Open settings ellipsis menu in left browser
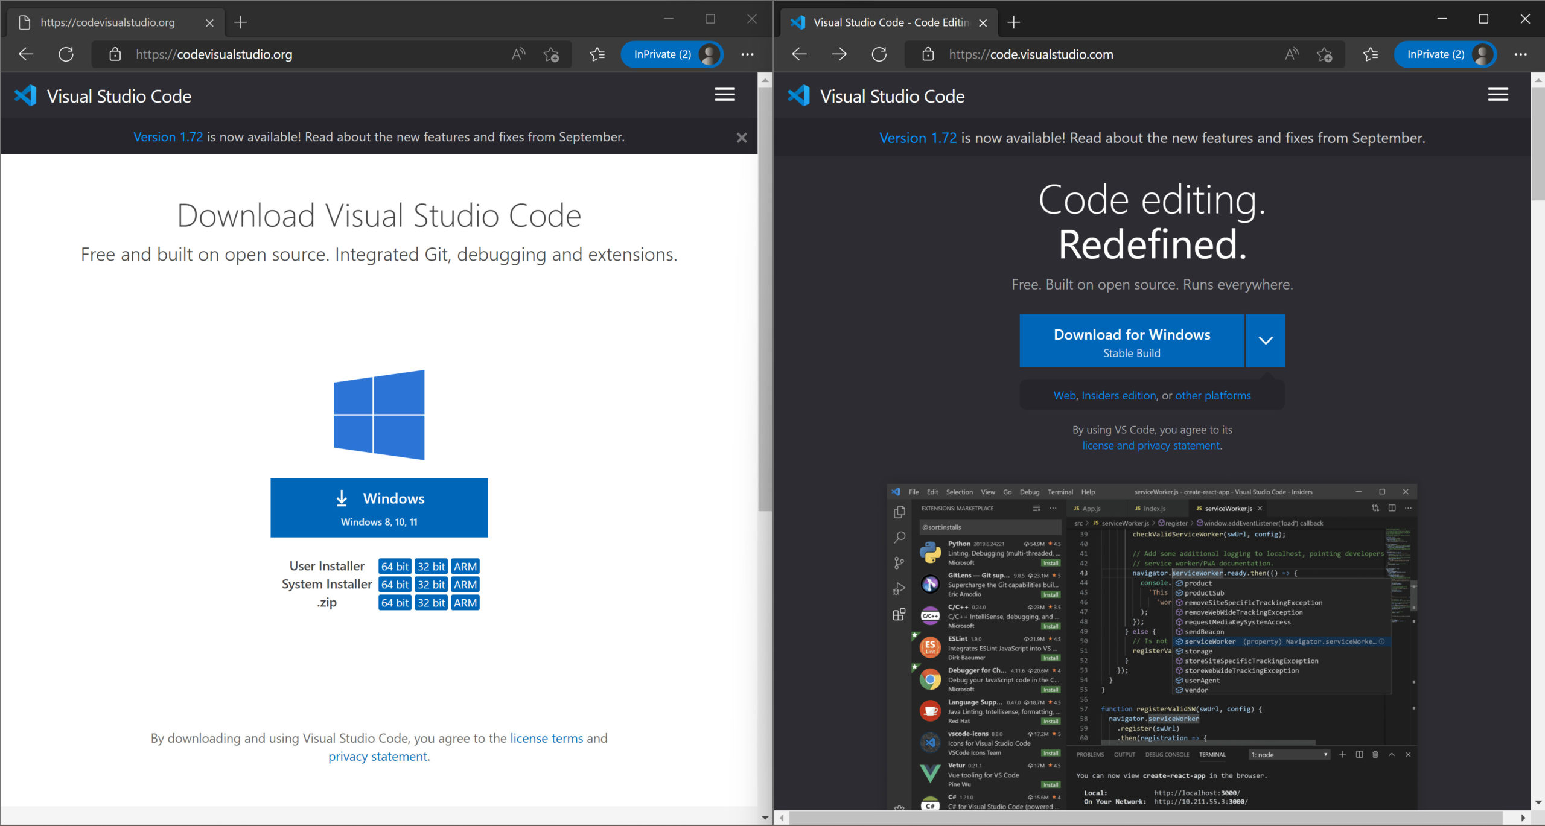The width and height of the screenshot is (1545, 826). 747,54
